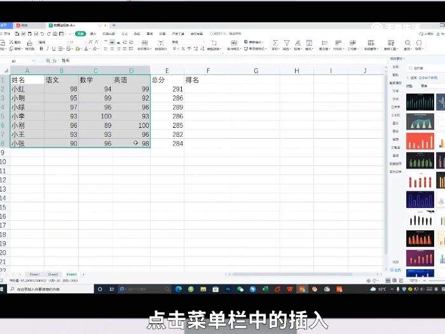The height and width of the screenshot is (334, 445).
Task: Click the merge and center icon
Action: coord(144,43)
